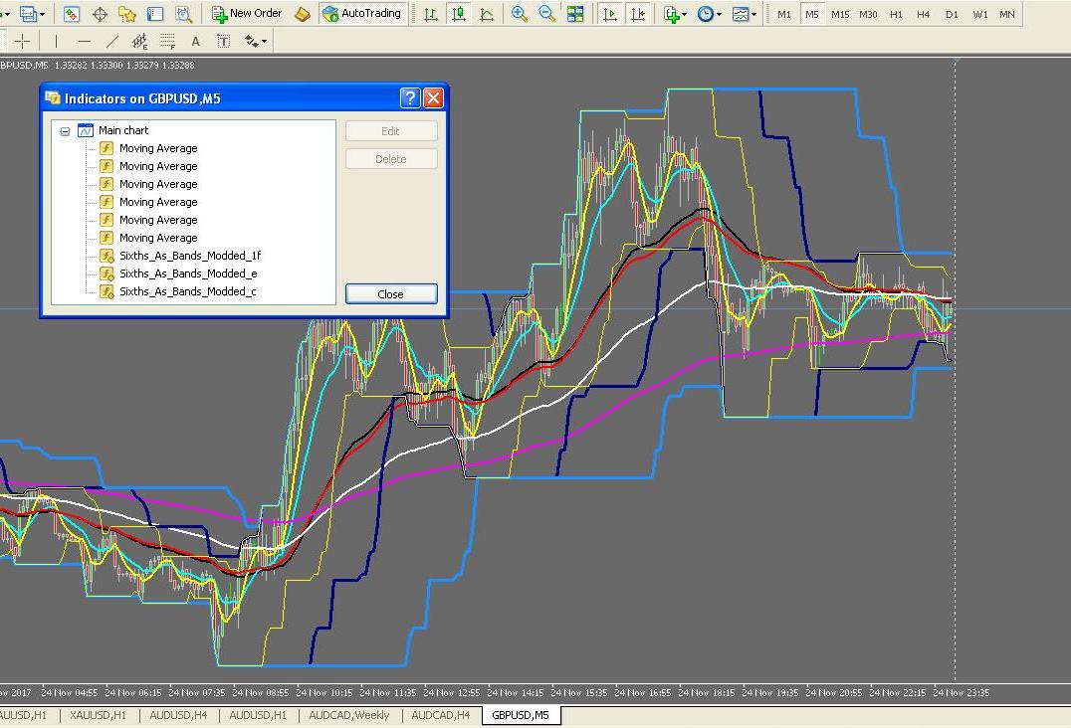Open the add Indicators list icon
Screen dimensions: 1071x728
tap(671, 14)
